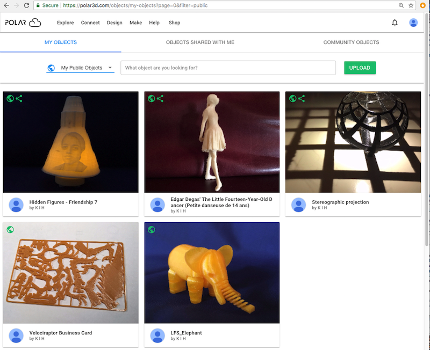Click 'by K I H' under LFS_Elephant
The width and height of the screenshot is (430, 350).
[178, 339]
